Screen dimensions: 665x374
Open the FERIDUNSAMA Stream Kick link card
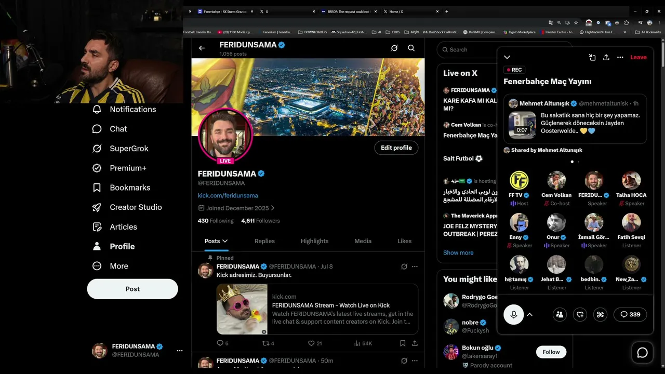click(317, 309)
